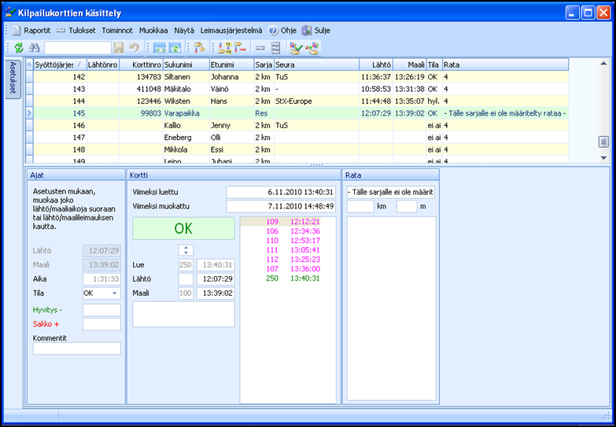Open the Näytä menu
Image resolution: width=616 pixels, height=427 pixels.
coord(184,30)
